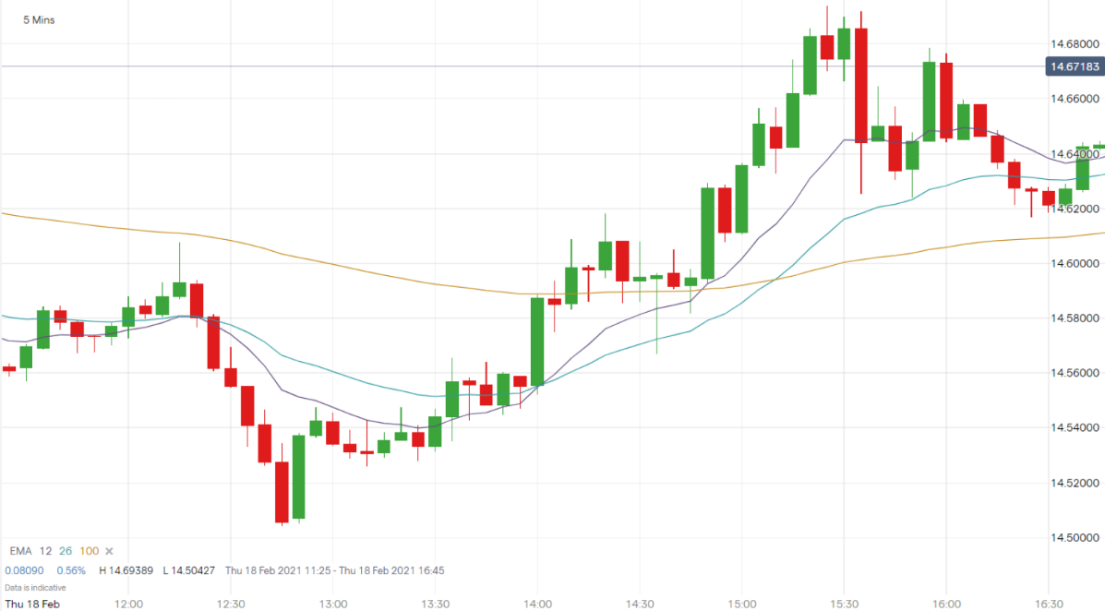Click the tall green candle at 14:00
The image size is (1105, 611).
pos(537,341)
